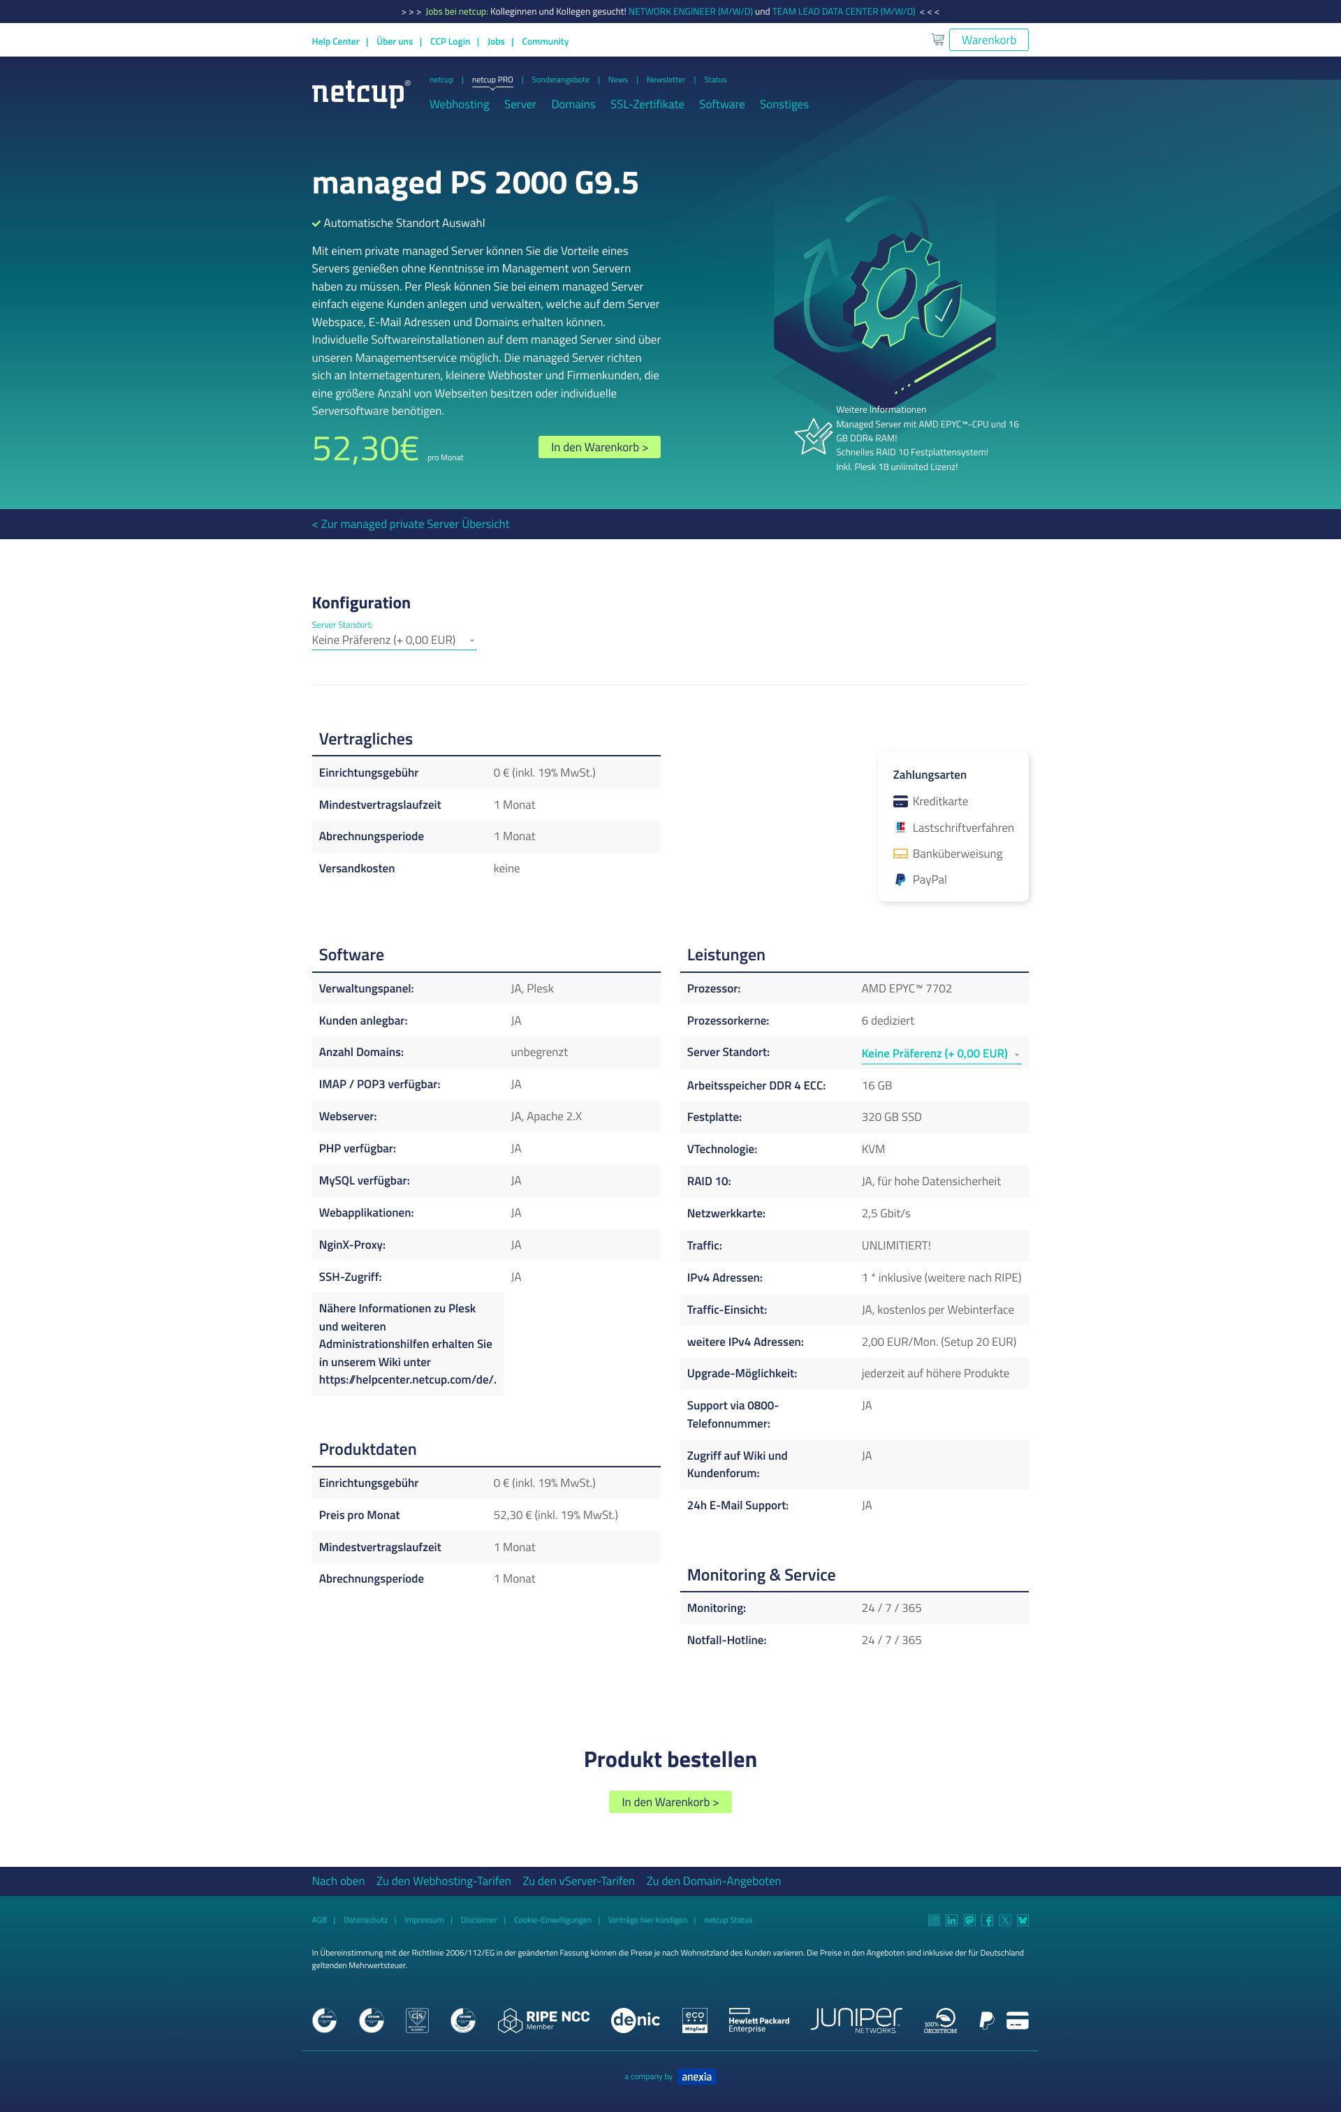Click the Banküberweisung payment icon
The width and height of the screenshot is (1341, 2112).
tap(900, 853)
